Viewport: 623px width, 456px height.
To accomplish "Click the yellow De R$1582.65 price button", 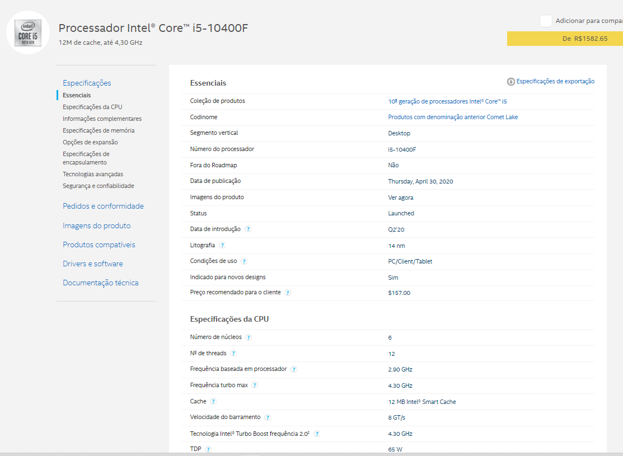I will 565,39.
